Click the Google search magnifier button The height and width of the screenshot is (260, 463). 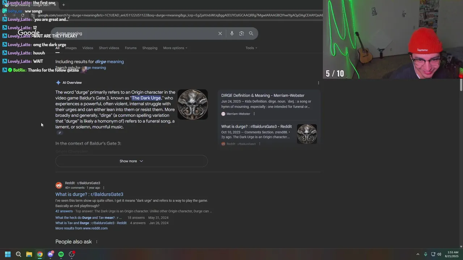pos(251,34)
